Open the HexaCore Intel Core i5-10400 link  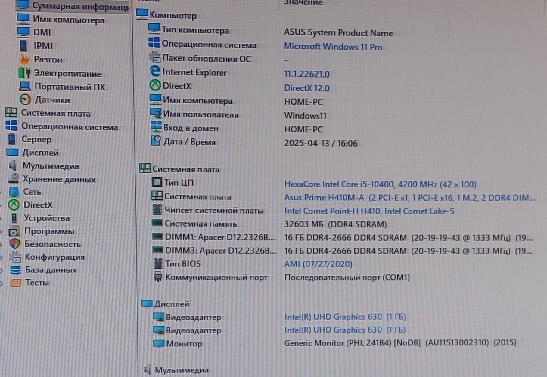(380, 184)
